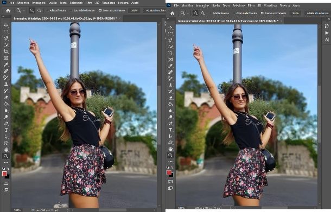Click Zoom Out magnifier in right options bar
331x212 pixels.
[x=203, y=13]
